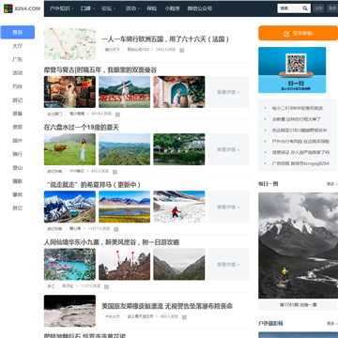Click 更多 next to 每日一图
The image size is (338, 338).
331,184
